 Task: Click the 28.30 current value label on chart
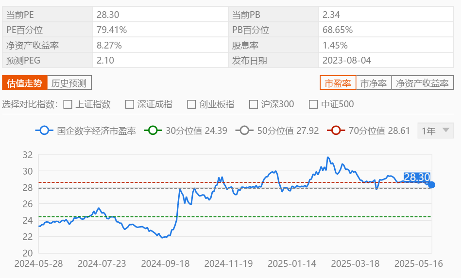click(416, 178)
